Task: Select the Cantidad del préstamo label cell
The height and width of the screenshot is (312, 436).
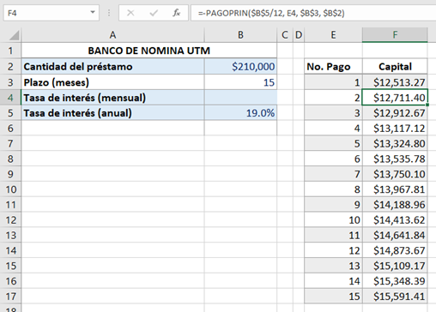Action: 112,67
